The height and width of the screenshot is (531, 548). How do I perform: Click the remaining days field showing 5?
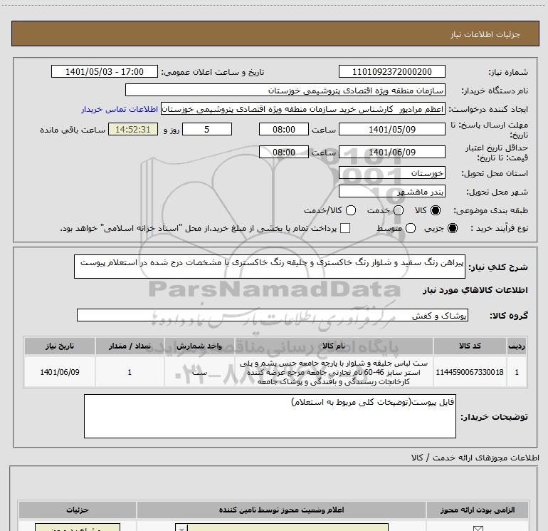click(x=207, y=129)
